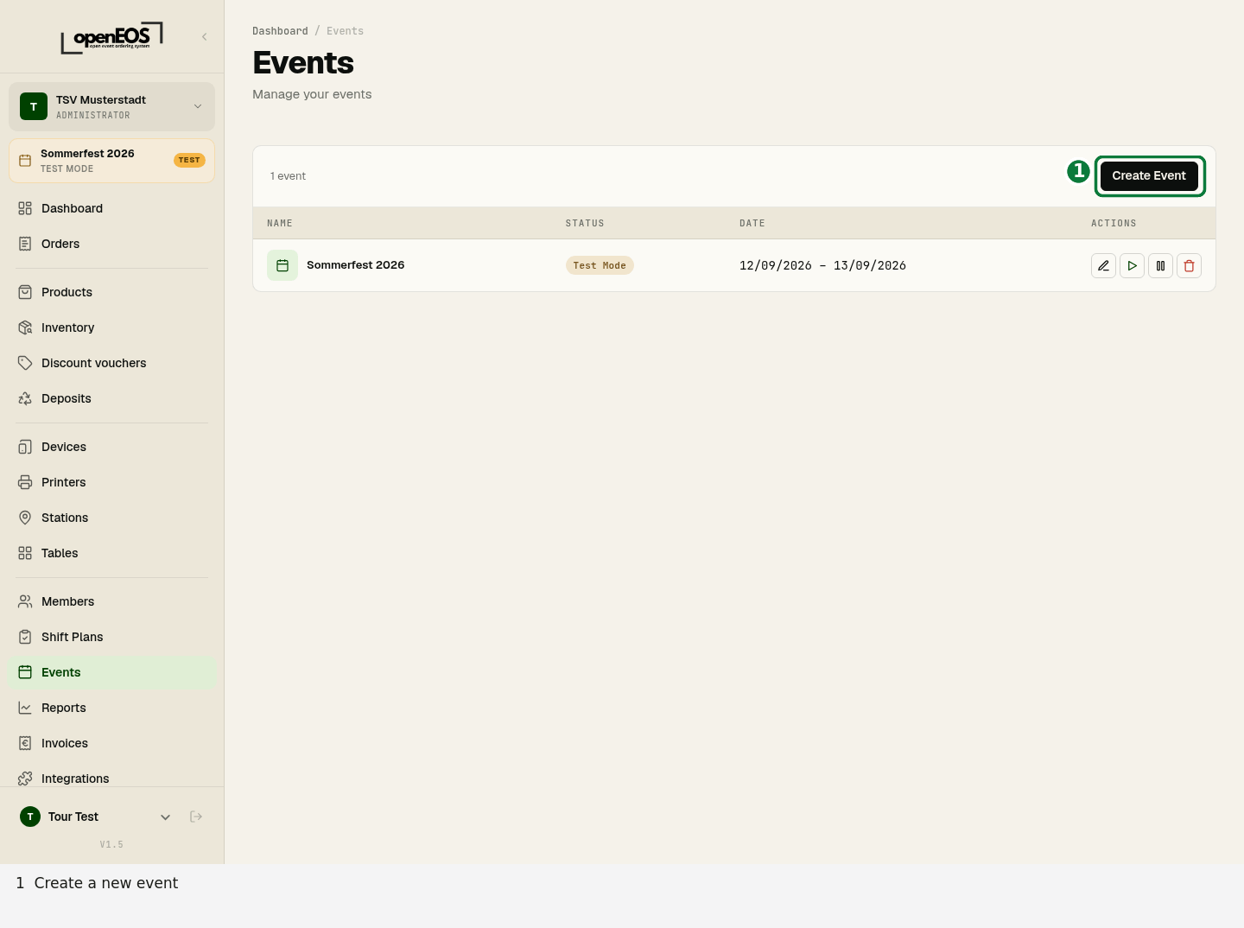1244x928 pixels.
Task: Go to Devices page
Action: 111,447
